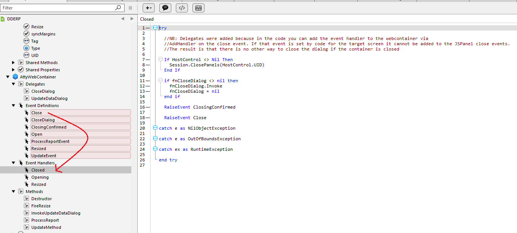This screenshot has height=233, width=517.
Task: Select Resized under Event Definitions
Action: [x=81, y=149]
